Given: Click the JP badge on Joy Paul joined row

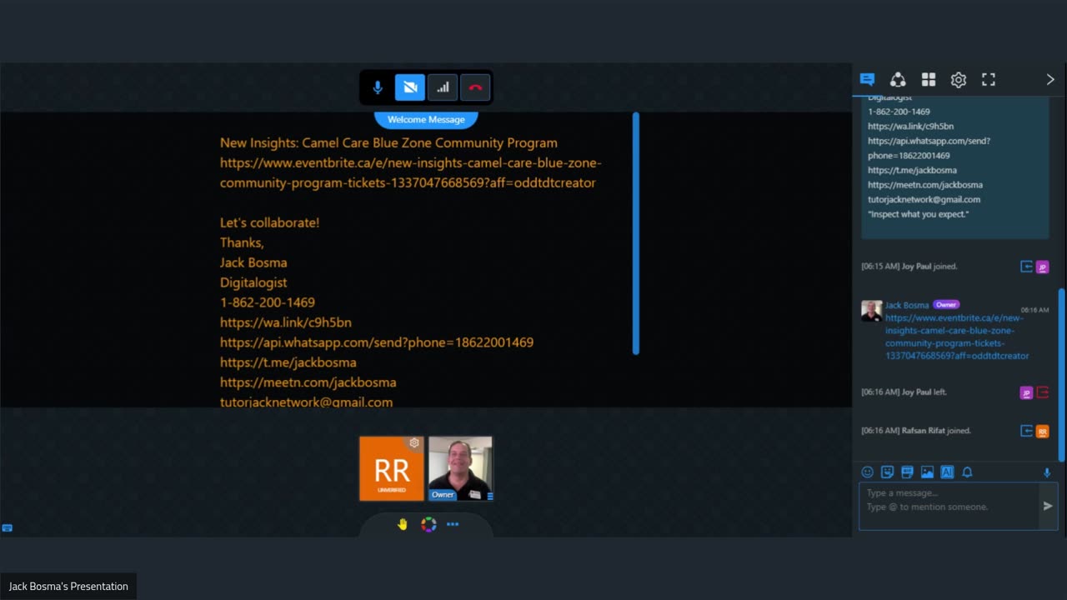Looking at the screenshot, I should tap(1042, 267).
